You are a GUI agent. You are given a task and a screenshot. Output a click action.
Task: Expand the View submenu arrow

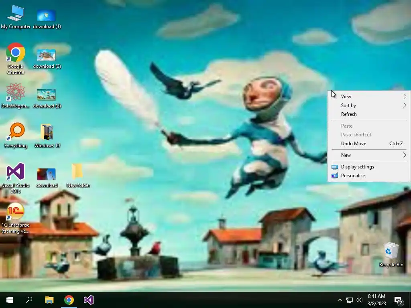(x=405, y=97)
